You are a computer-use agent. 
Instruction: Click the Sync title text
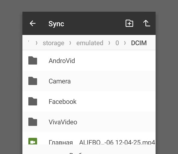coord(56,24)
